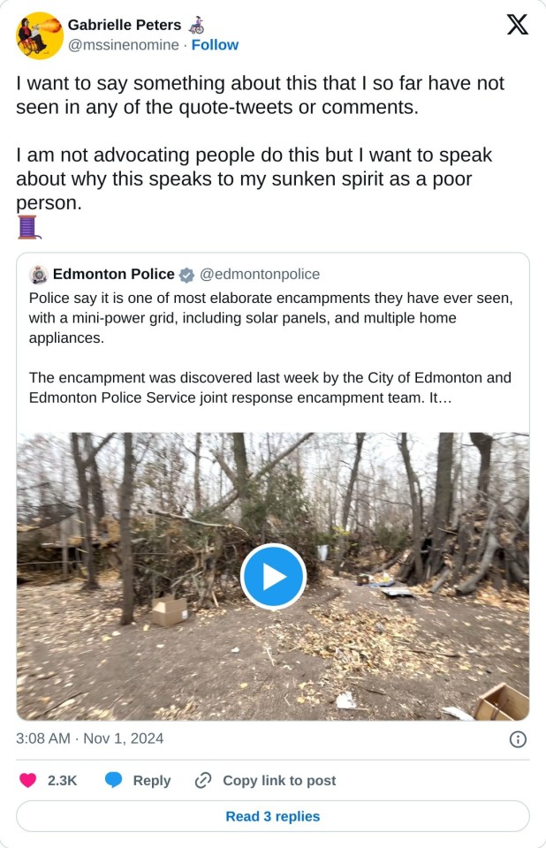Expand the Read 3 replies thread
Image resolution: width=546 pixels, height=848 pixels.
point(273,816)
